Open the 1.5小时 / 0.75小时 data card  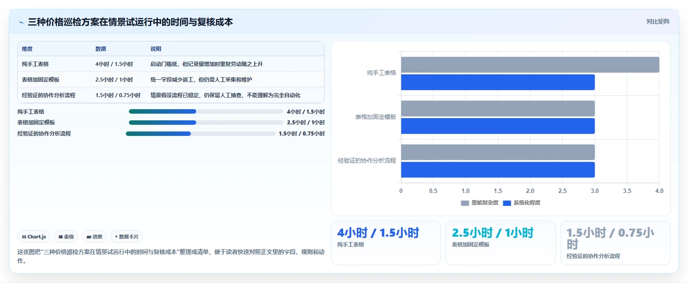click(x=615, y=243)
